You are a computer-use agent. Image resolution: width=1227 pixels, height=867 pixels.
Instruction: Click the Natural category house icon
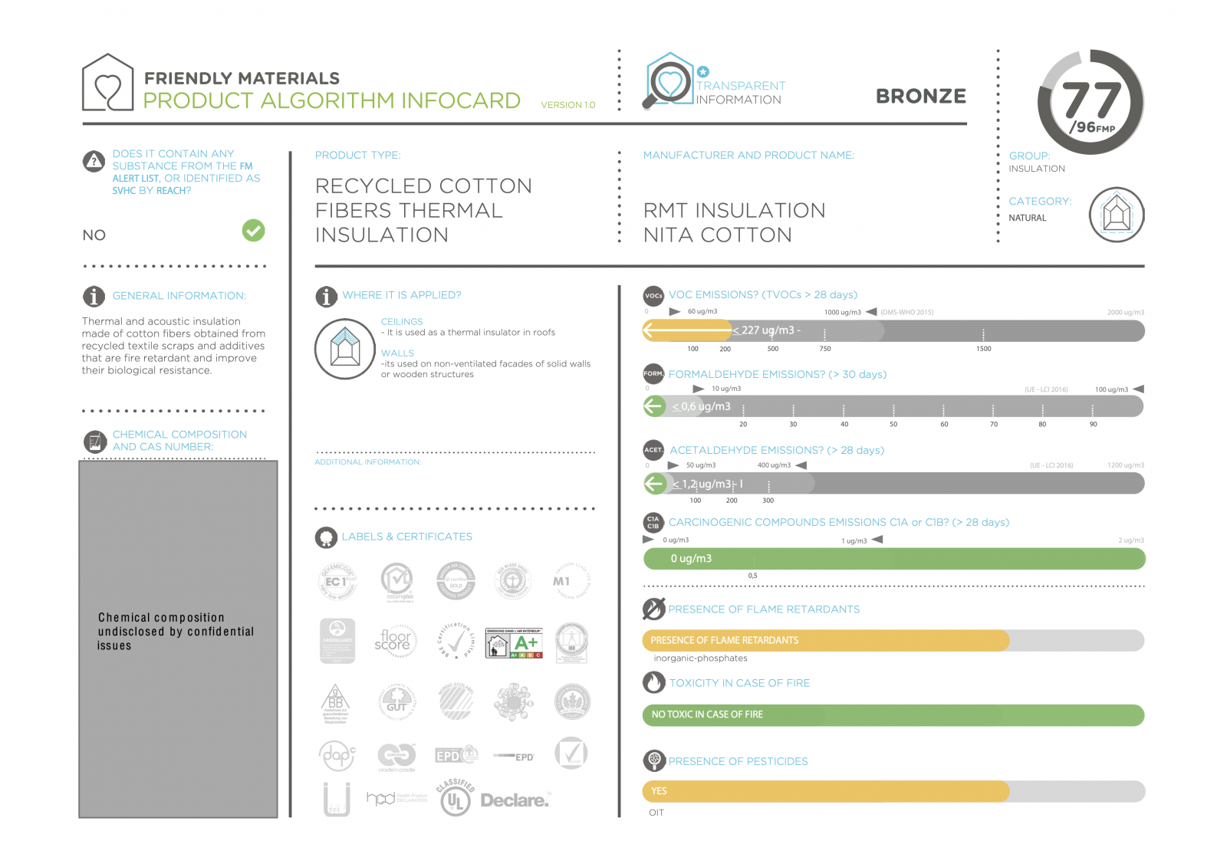tap(1117, 215)
